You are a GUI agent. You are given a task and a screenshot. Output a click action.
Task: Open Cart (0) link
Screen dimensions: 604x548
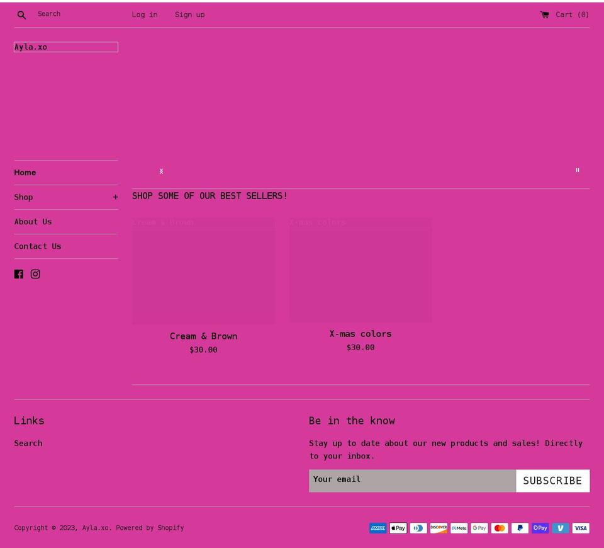[564, 14]
